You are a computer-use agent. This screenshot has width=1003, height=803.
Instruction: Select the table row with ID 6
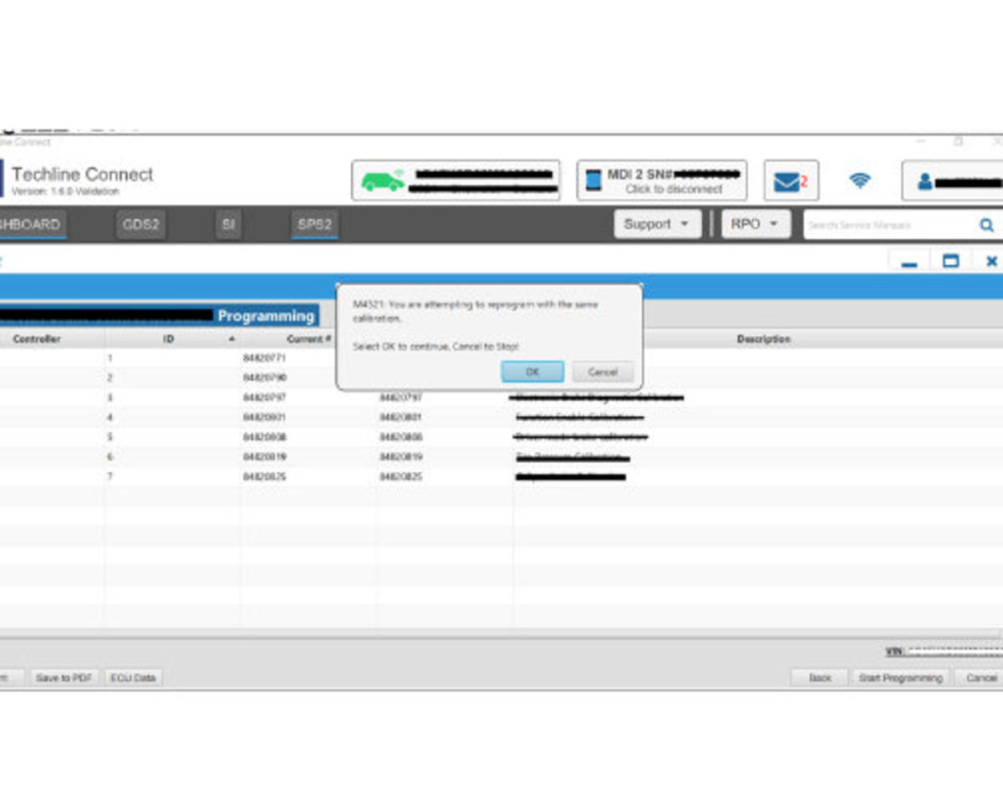point(501,457)
